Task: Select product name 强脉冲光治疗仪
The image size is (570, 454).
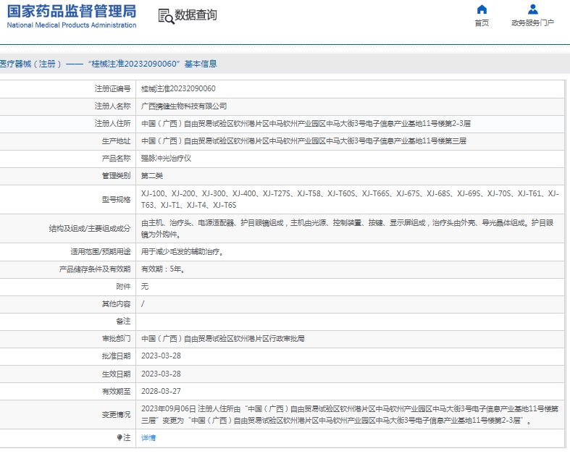Action: [166, 159]
